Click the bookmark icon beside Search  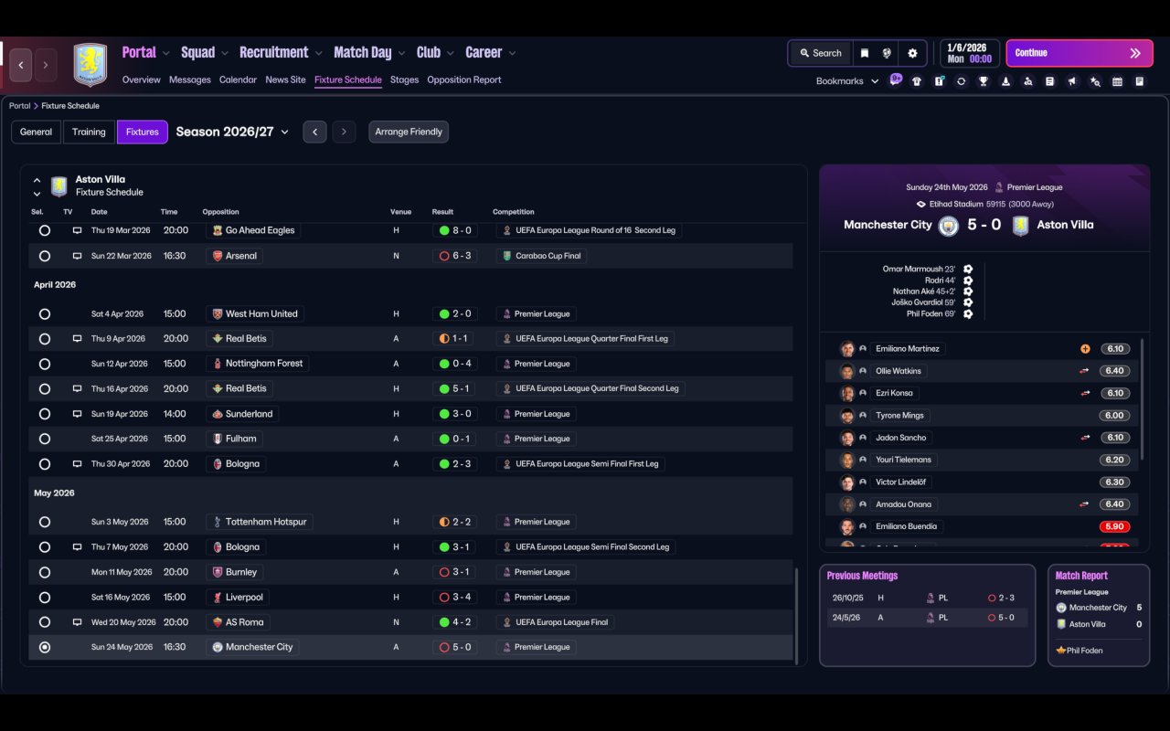click(x=865, y=53)
